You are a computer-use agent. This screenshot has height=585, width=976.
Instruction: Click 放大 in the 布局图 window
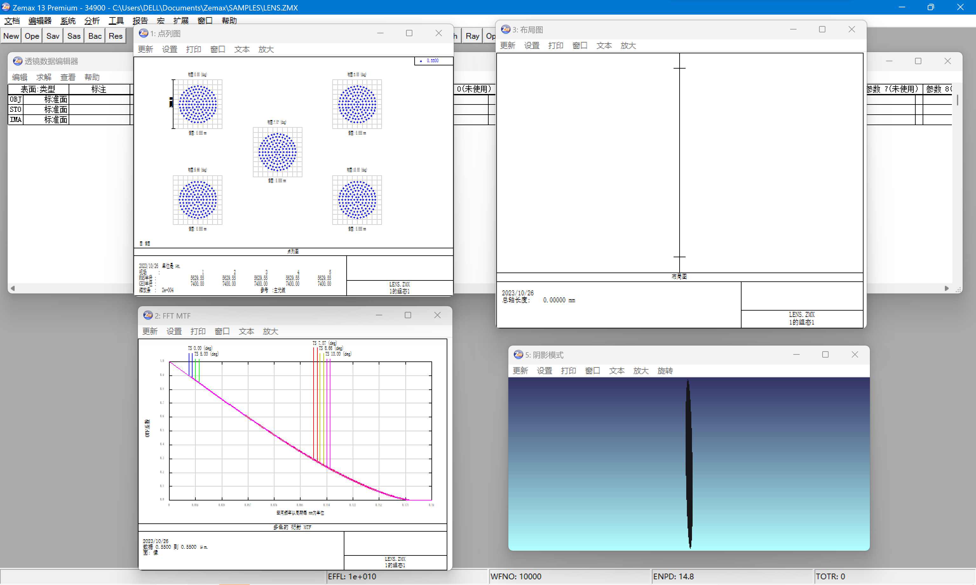click(x=628, y=45)
